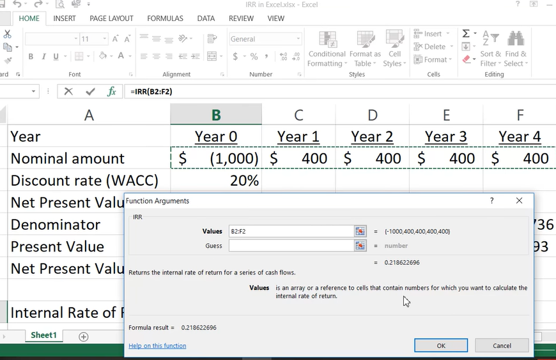Click OK in Function Arguments dialog
The height and width of the screenshot is (360, 556).
(441, 345)
